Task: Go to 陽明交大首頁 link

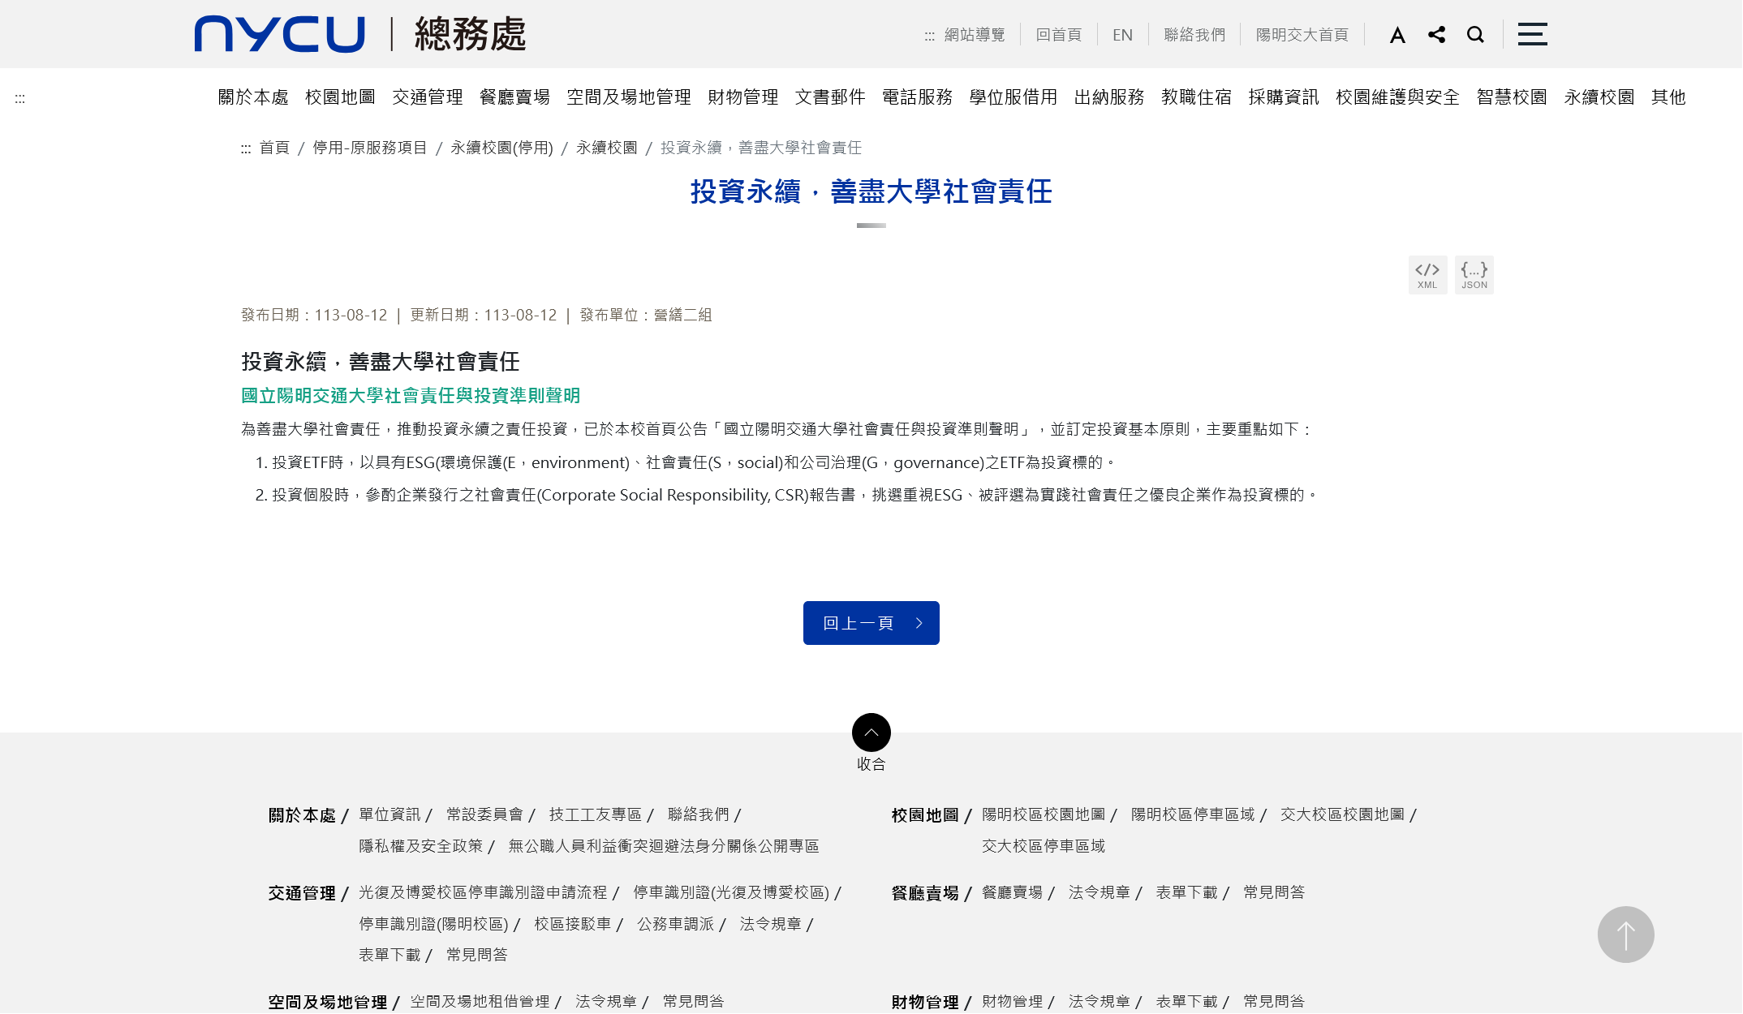Action: pos(1302,35)
